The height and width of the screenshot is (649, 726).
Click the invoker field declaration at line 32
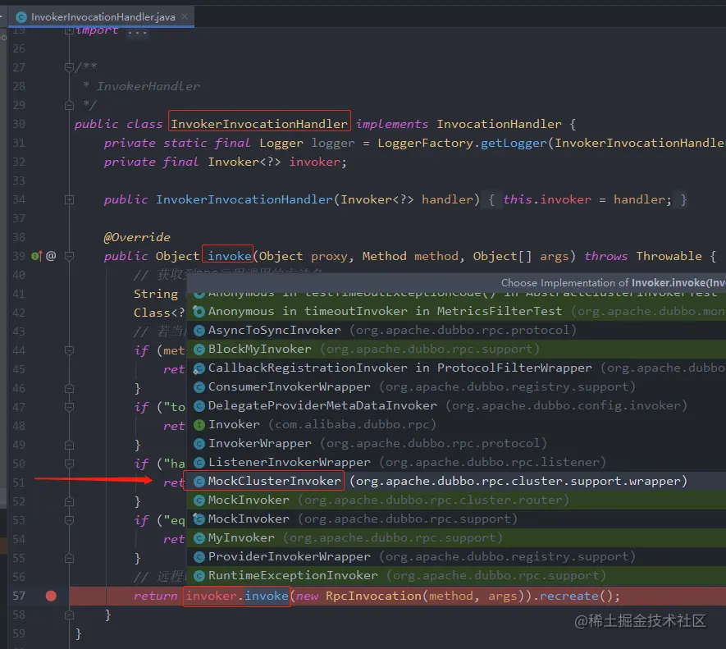point(315,162)
